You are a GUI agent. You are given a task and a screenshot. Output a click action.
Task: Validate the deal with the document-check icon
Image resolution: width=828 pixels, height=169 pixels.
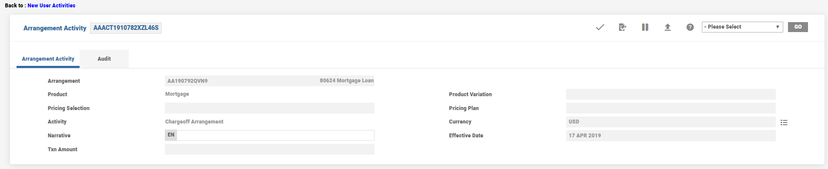(623, 27)
